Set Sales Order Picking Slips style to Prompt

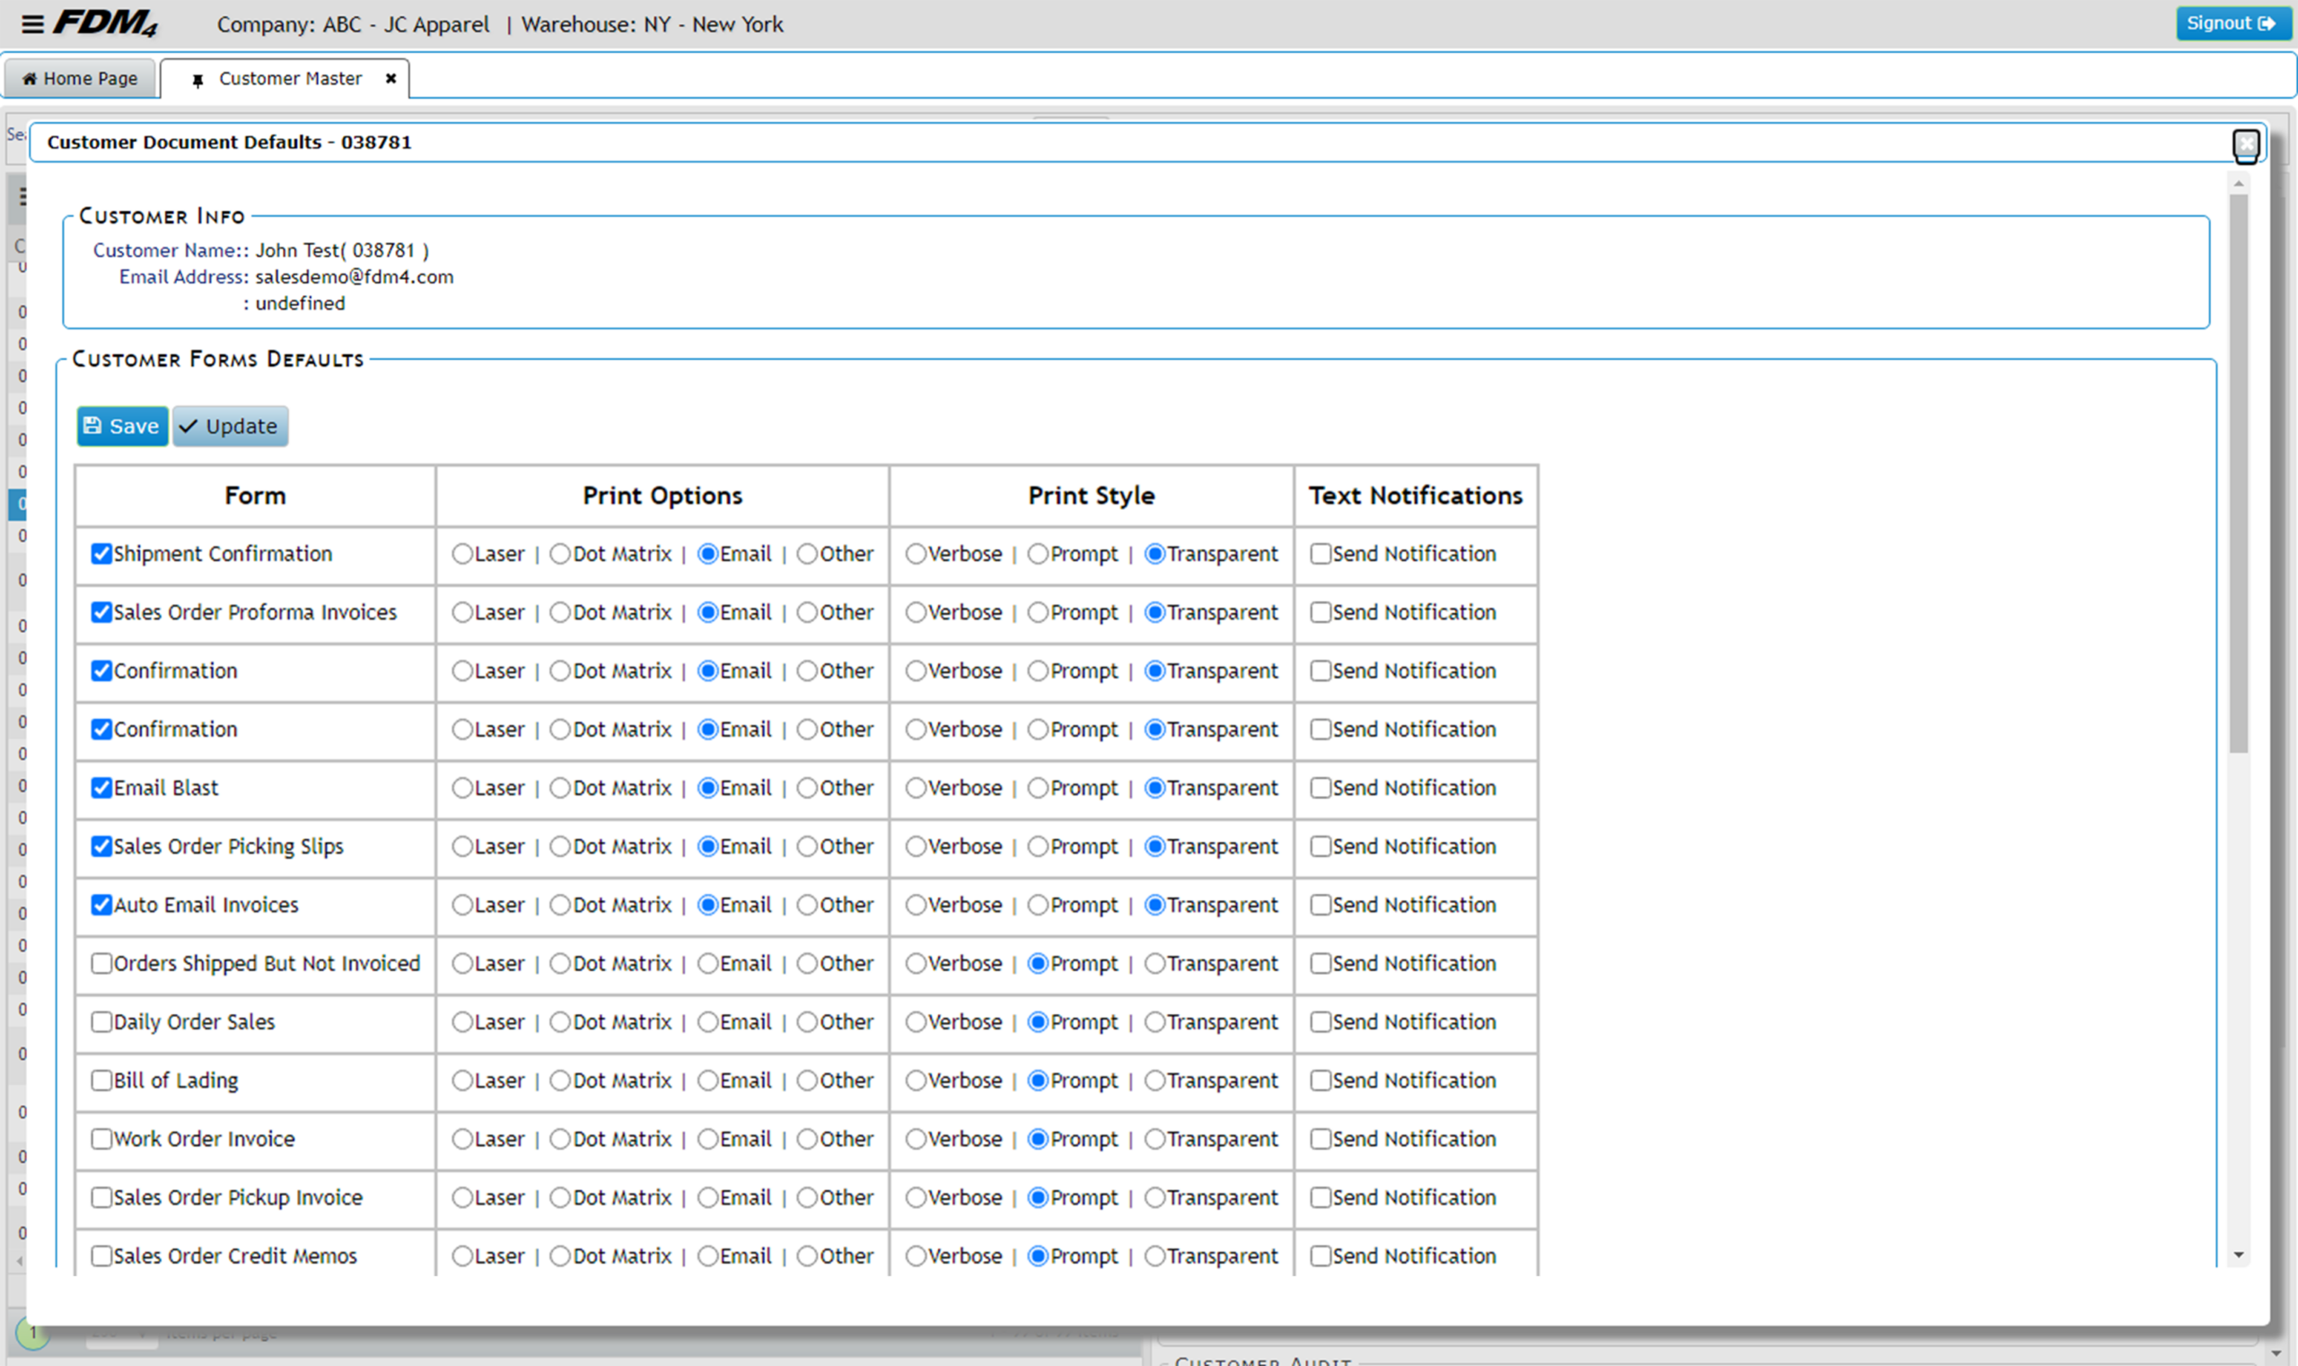coord(1038,846)
